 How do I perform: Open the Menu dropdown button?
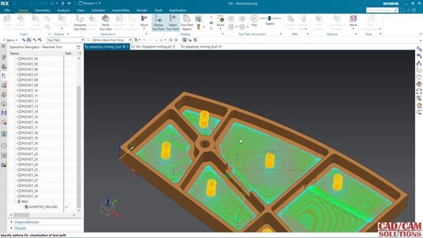[10, 40]
